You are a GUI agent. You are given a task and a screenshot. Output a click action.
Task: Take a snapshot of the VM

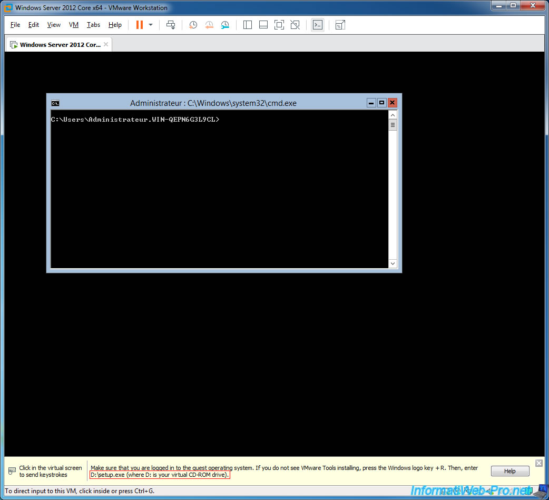click(x=193, y=25)
